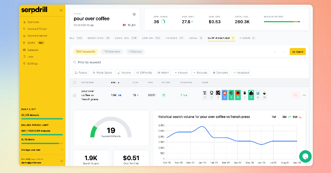331x173 pixels.
Task: Switch to the LONG TAIL tab
Action: [x=126, y=38]
